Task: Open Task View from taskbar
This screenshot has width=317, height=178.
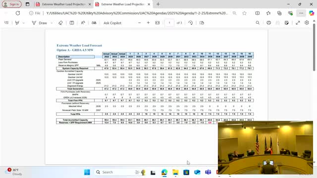Action: tap(153, 173)
